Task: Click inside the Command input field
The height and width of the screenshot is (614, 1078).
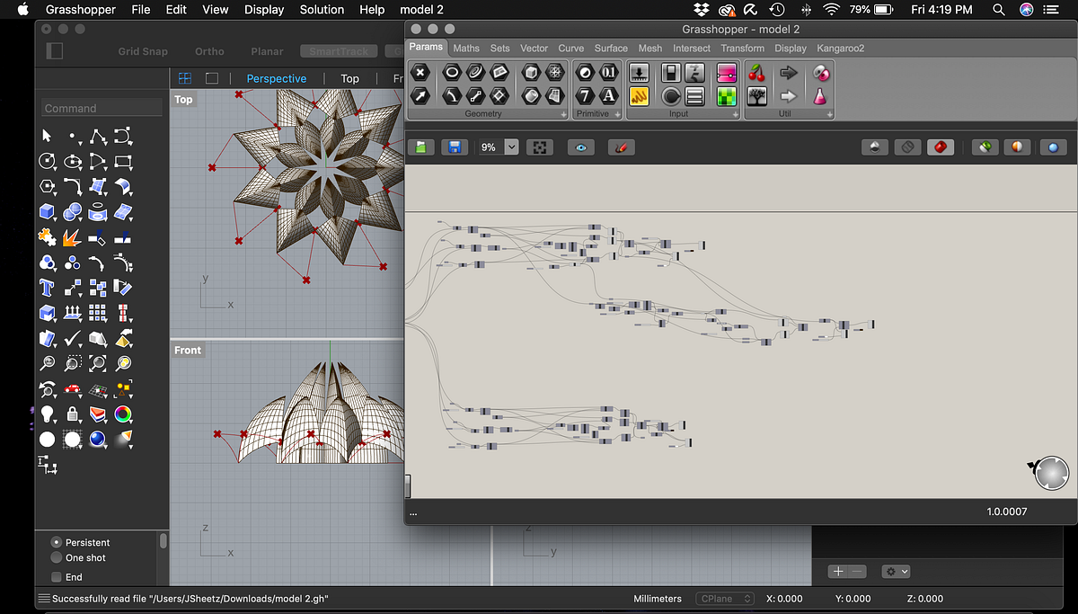Action: coord(101,107)
